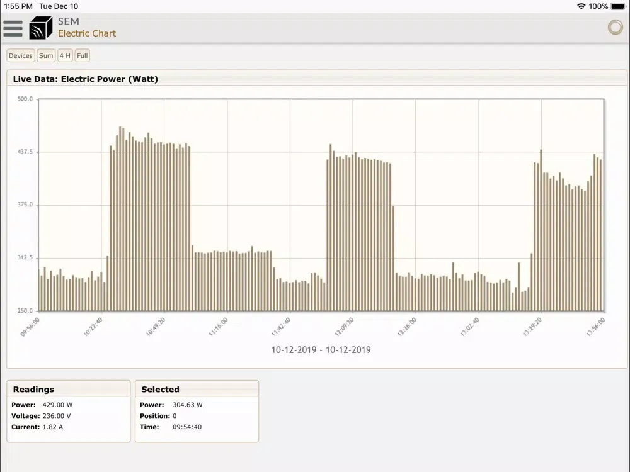Tap the 09:54:40 selected time
Viewport: 630px width, 472px height.
tap(187, 427)
